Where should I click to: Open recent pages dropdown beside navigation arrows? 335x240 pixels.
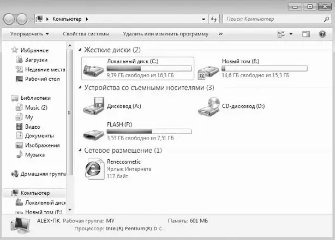(x=31, y=19)
